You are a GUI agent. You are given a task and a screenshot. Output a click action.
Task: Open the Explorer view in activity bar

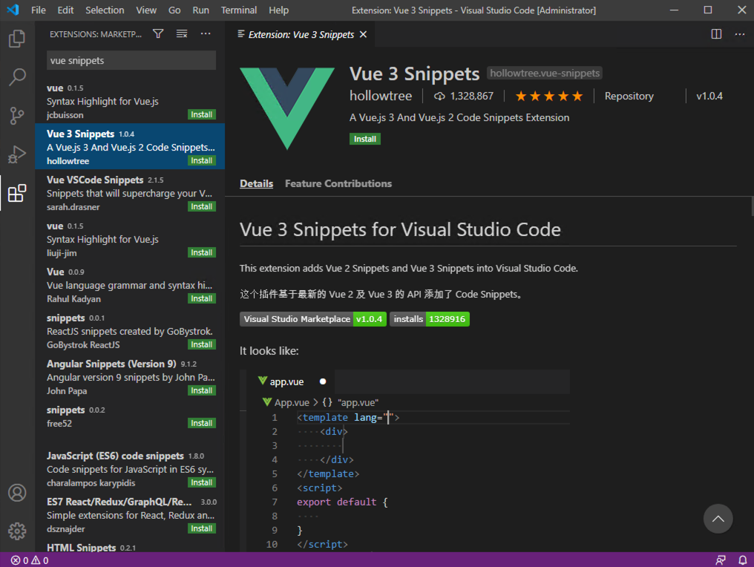(x=17, y=39)
